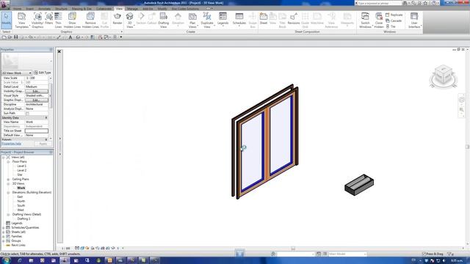Select Drafting 1 view

click(23, 219)
